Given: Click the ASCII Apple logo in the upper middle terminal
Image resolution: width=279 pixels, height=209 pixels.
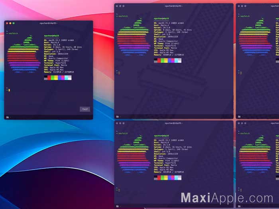Looking at the screenshot, I should point(134,37).
